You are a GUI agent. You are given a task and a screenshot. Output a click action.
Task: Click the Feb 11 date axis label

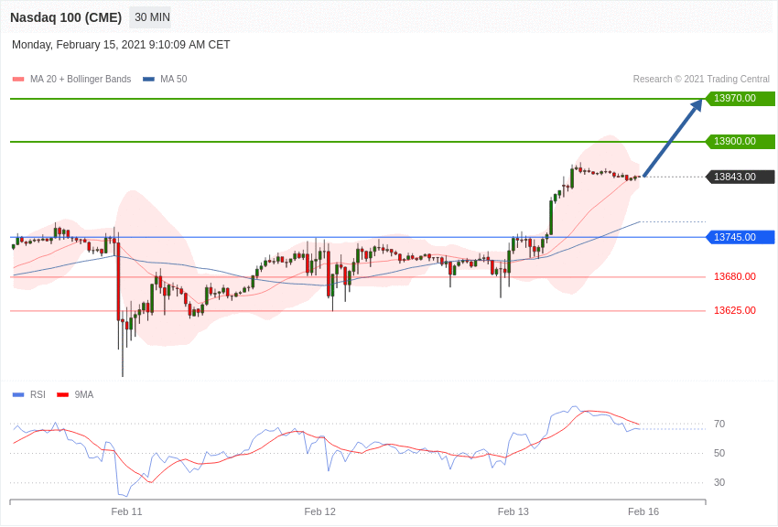(x=126, y=511)
